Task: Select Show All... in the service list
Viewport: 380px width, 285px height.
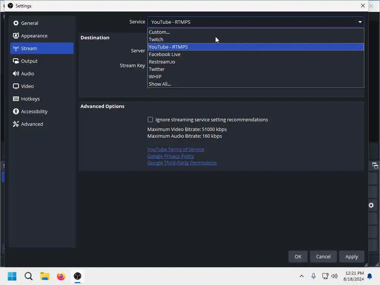Action: (256, 84)
